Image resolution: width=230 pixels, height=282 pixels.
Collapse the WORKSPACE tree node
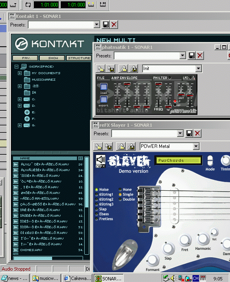point(16,67)
